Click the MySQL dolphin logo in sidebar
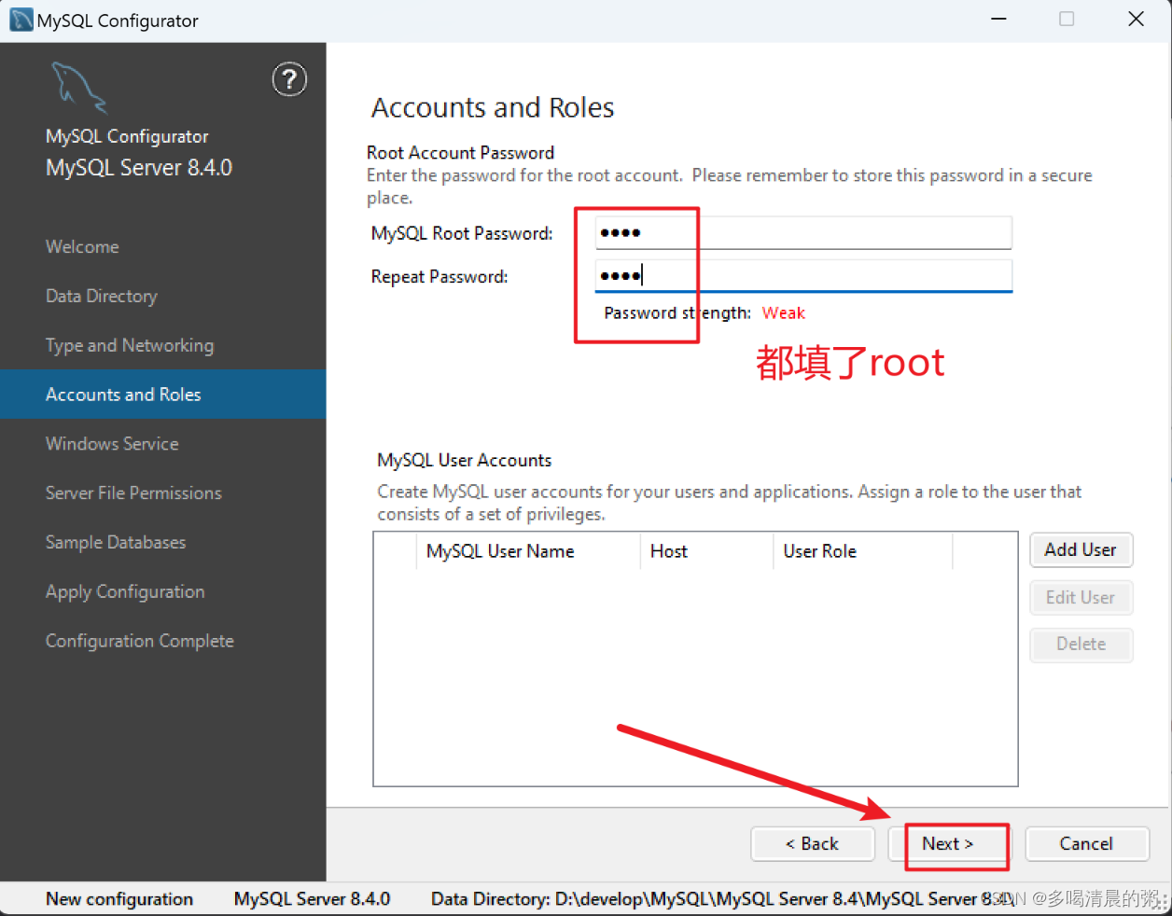The width and height of the screenshot is (1172, 916). pos(78,88)
